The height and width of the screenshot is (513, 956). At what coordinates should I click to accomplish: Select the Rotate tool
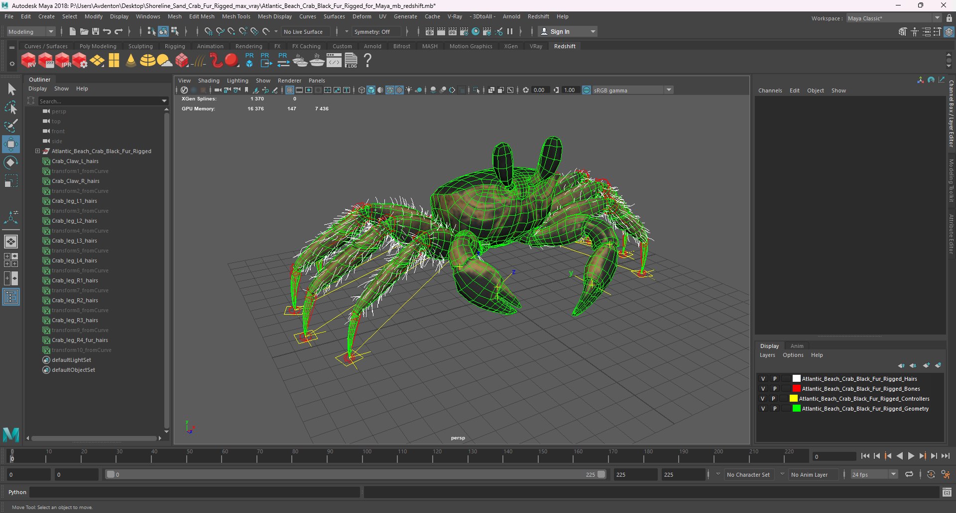[11, 163]
